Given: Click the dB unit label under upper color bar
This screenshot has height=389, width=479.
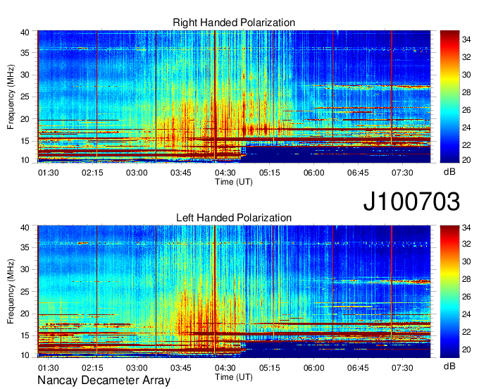Looking at the screenshot, I should [x=449, y=172].
